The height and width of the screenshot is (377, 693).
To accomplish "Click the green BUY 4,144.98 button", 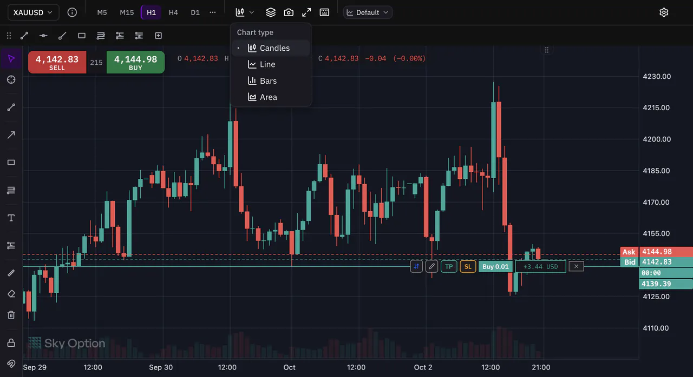I will pos(135,63).
